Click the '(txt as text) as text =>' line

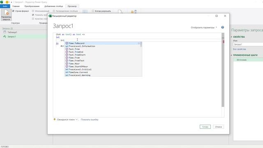point(70,35)
